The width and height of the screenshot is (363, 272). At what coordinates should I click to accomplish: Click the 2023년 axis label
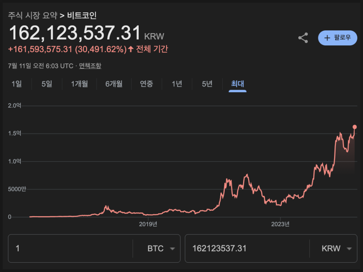coord(280,224)
